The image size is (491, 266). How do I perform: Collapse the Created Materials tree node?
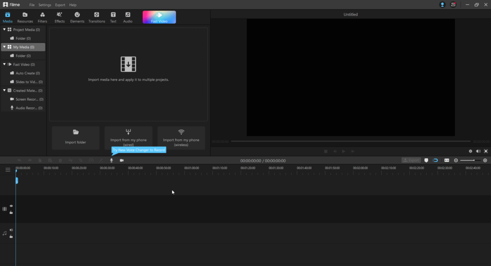(4, 91)
